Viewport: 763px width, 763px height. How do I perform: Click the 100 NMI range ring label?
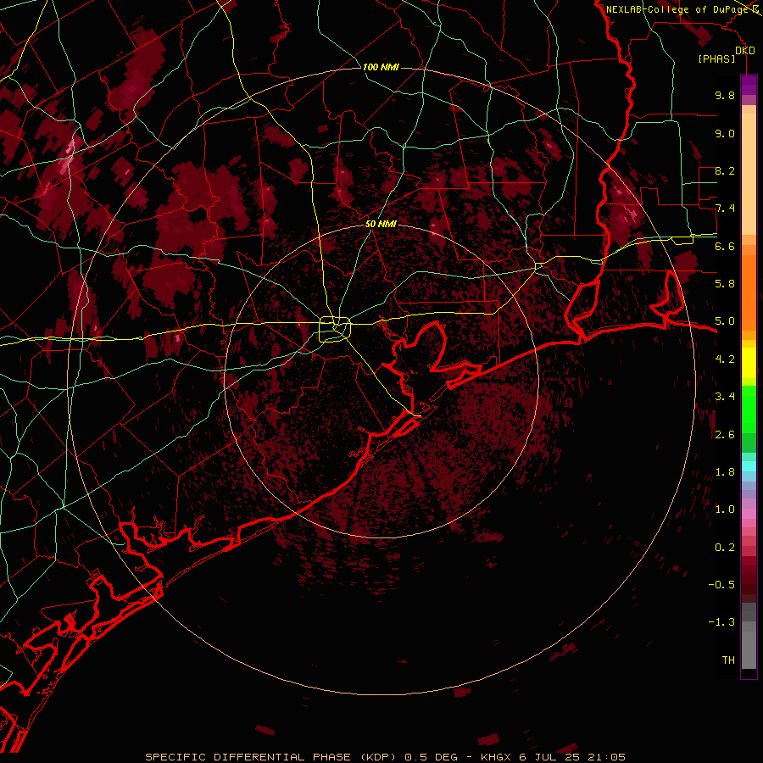pyautogui.click(x=381, y=67)
